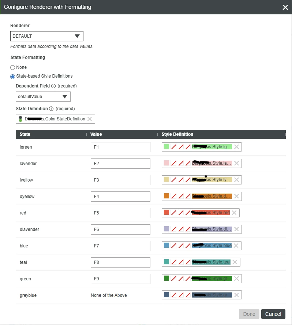292x325 pixels.
Task: Remove style definition for dlavender row
Action: pos(236,229)
